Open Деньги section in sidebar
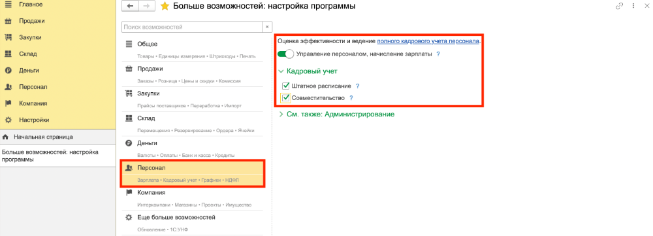653x236 pixels. 29,71
